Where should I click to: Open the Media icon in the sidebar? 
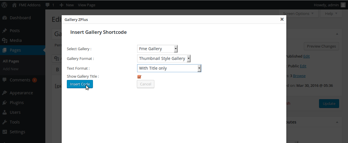coord(5,40)
